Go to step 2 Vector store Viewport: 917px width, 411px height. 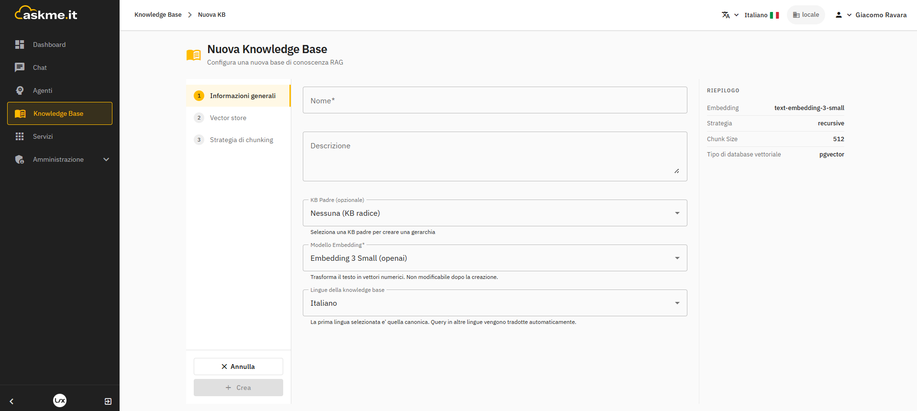[x=238, y=118]
